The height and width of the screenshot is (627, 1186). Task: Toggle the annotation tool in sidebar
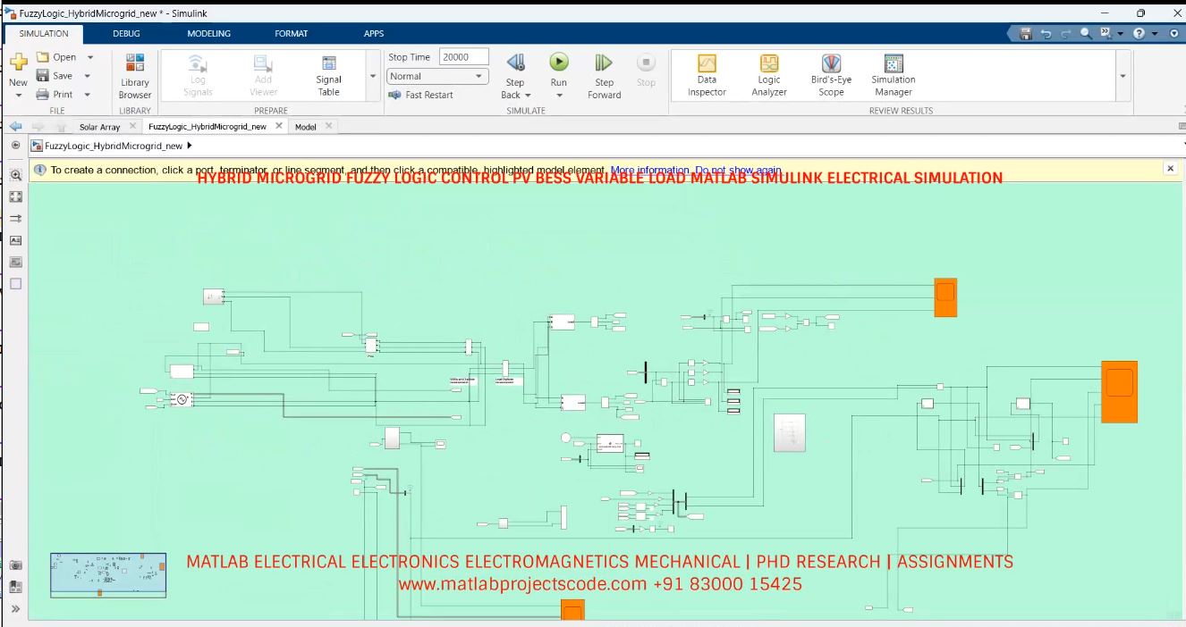16,239
